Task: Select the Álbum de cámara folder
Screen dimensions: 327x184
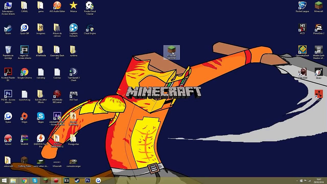Action: [x=57, y=30]
